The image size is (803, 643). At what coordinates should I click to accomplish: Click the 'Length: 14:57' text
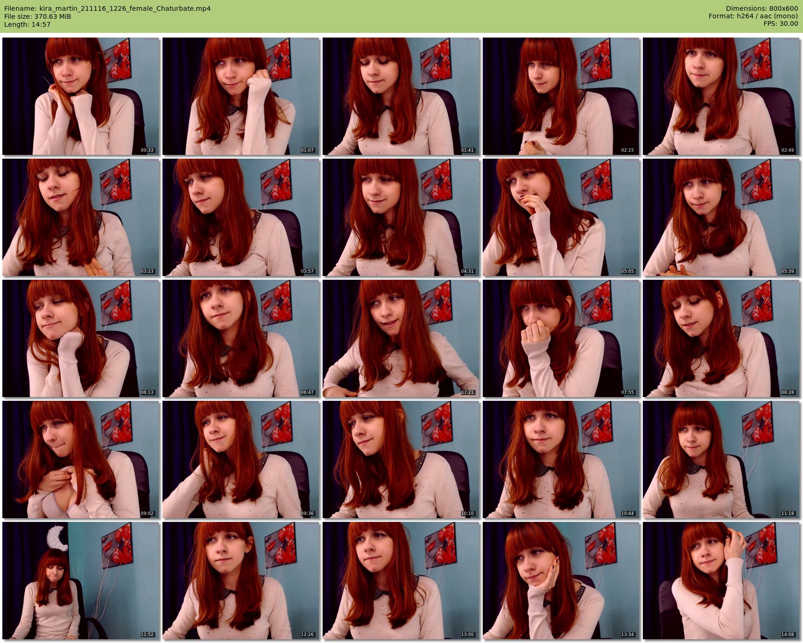[27, 24]
